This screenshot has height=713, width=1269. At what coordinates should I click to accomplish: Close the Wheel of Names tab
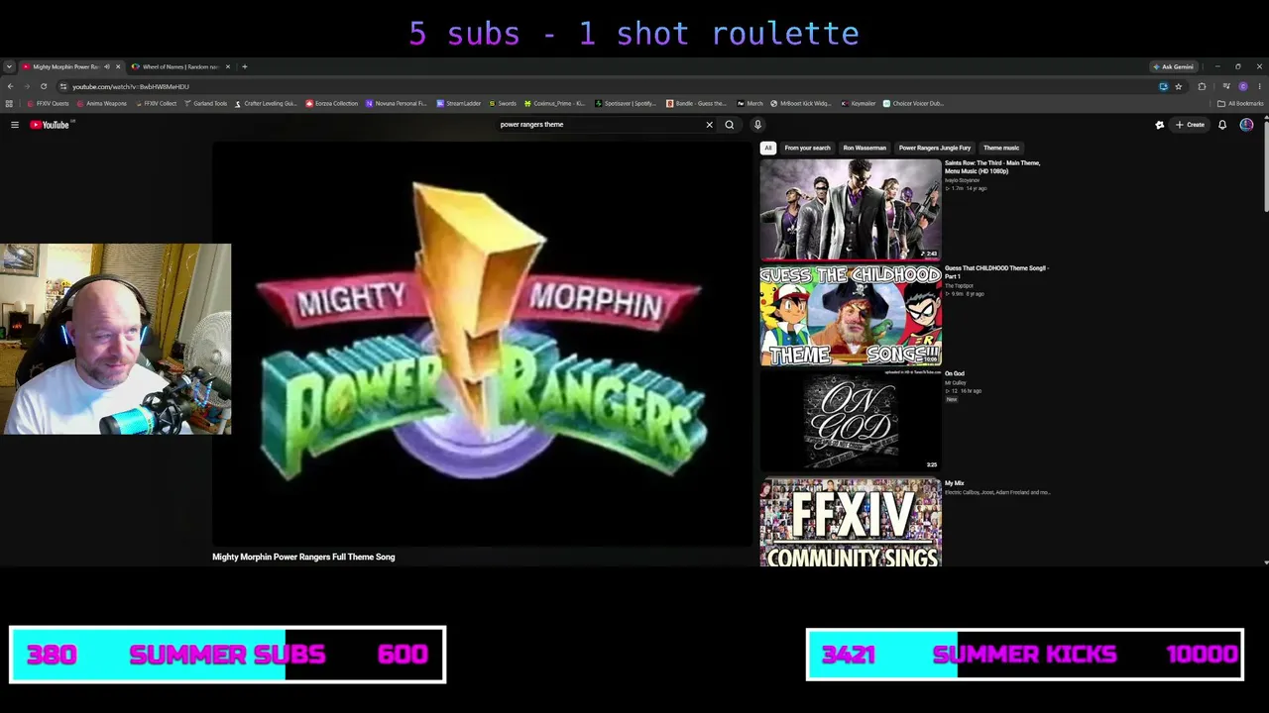(x=228, y=66)
